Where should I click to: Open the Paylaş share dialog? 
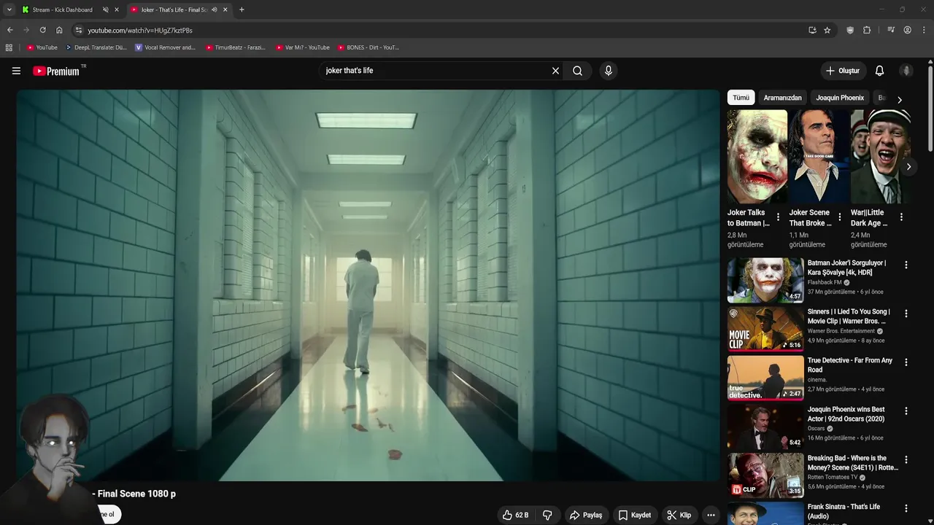coord(586,515)
